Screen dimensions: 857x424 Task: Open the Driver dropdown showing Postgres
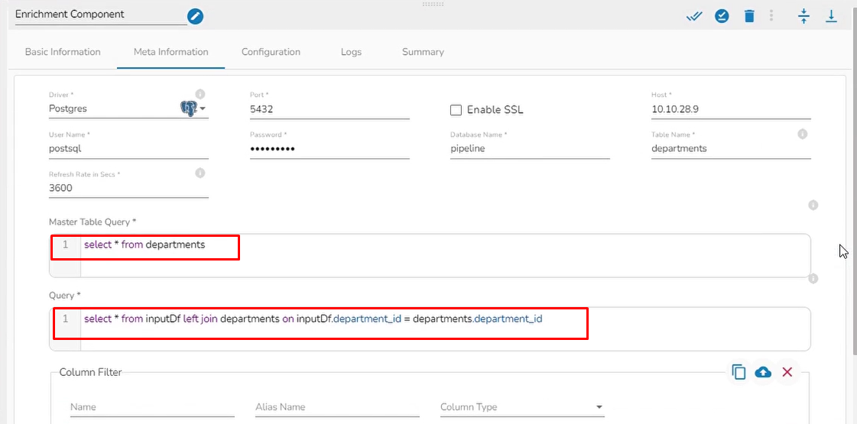coord(203,109)
